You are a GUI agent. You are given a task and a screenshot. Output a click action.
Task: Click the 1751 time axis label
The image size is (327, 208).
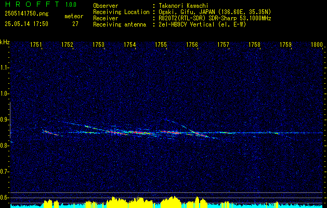[x=36, y=45]
